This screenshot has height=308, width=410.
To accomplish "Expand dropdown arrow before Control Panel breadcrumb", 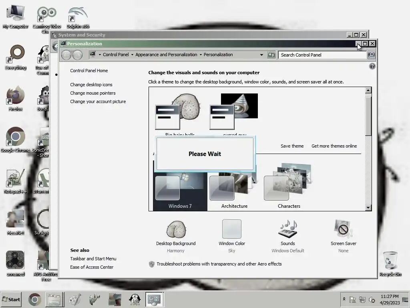I will [x=100, y=55].
